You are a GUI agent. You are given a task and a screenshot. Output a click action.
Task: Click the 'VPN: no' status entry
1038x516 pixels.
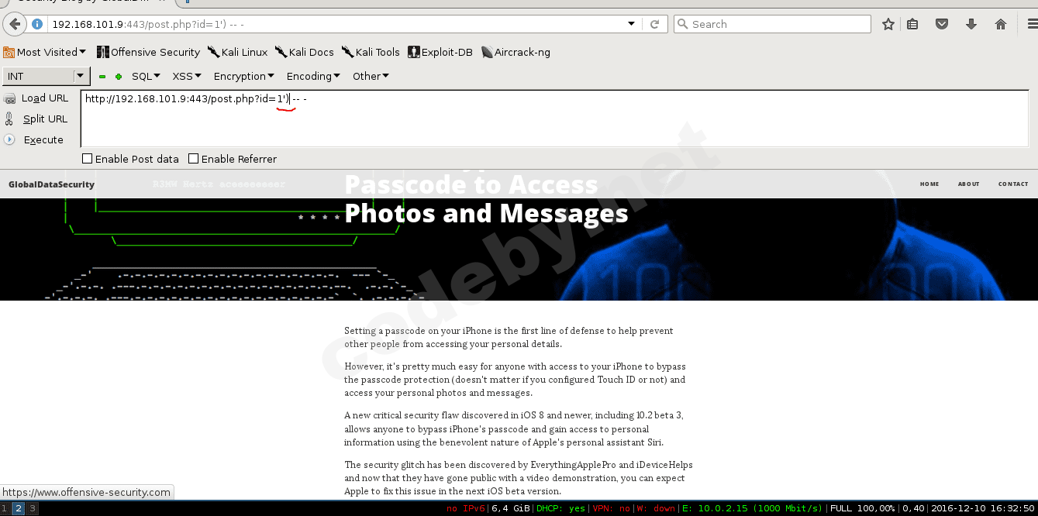click(612, 509)
